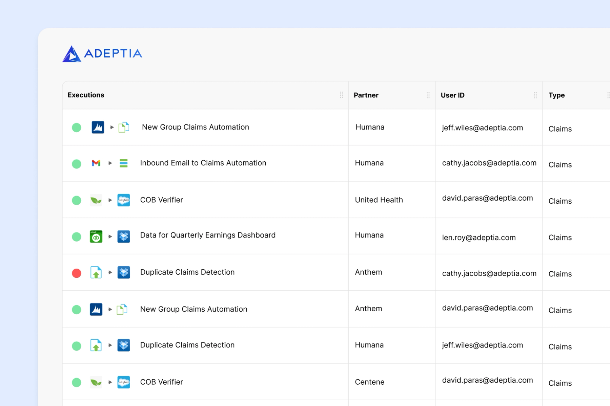
Task: Click the Gmail icon in Inbound Email row
Action: (x=96, y=163)
